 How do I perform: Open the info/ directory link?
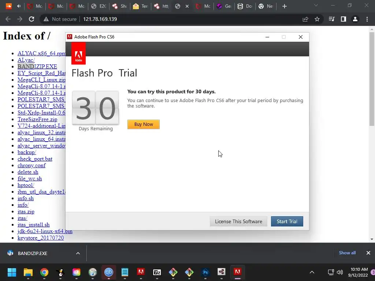[23, 205]
